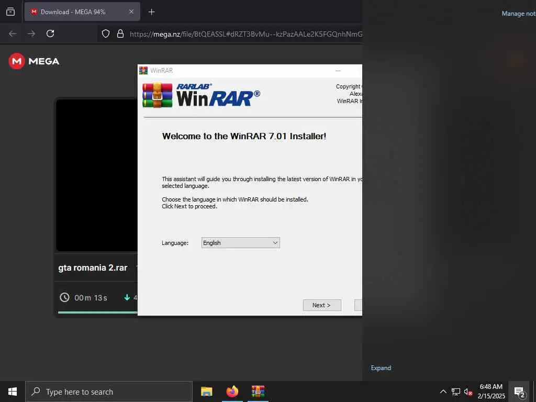Click the green download speed arrow
Image resolution: width=536 pixels, height=402 pixels.
pos(127,297)
